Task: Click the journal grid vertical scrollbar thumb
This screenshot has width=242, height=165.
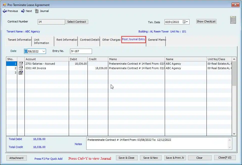Action: tap(234, 74)
